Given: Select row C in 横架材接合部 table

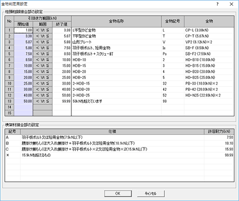Looking at the screenshot, I should tap(119, 149).
